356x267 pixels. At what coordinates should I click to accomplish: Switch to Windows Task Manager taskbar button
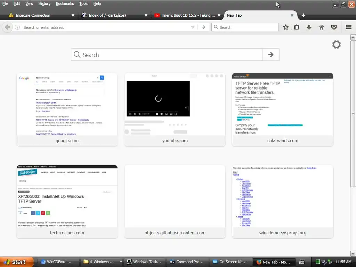145,262
